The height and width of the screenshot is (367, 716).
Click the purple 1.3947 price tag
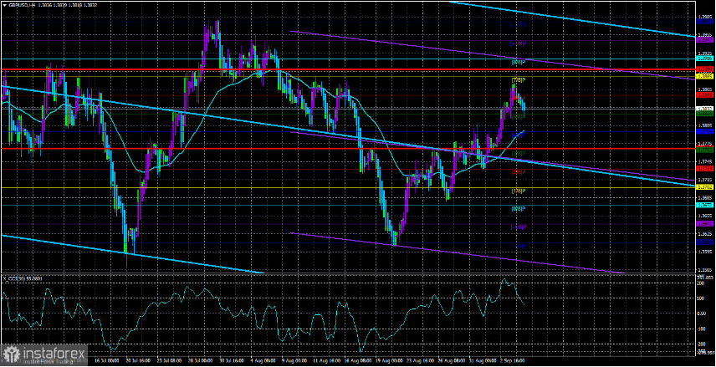coord(704,41)
